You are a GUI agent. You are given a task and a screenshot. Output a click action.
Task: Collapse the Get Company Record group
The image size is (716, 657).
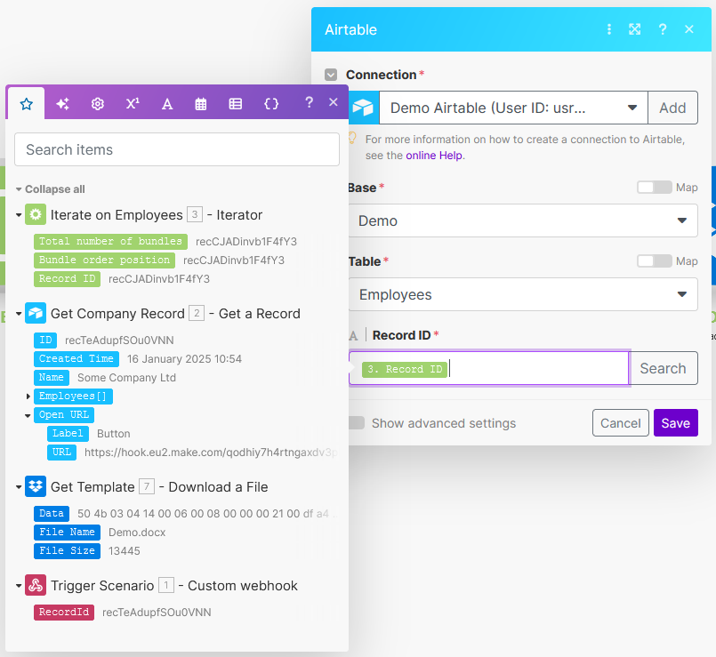click(x=19, y=314)
